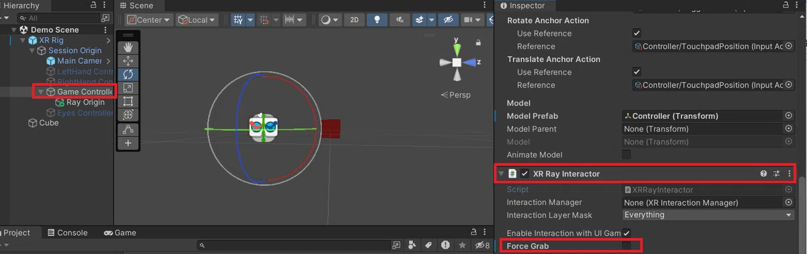
Task: Open XR Ray Interactor kebab menu
Action: pos(789,174)
